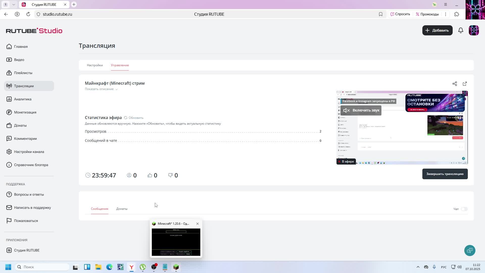Click the Добавить button

pyautogui.click(x=437, y=30)
